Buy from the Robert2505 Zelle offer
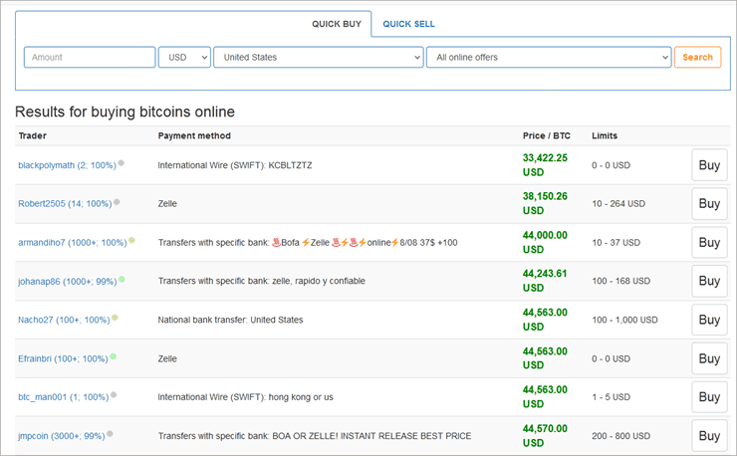This screenshot has width=737, height=456. (x=708, y=204)
